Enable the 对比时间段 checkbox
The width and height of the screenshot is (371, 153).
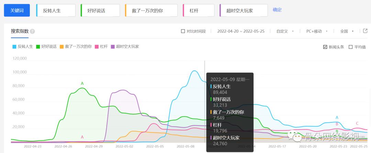click(183, 31)
